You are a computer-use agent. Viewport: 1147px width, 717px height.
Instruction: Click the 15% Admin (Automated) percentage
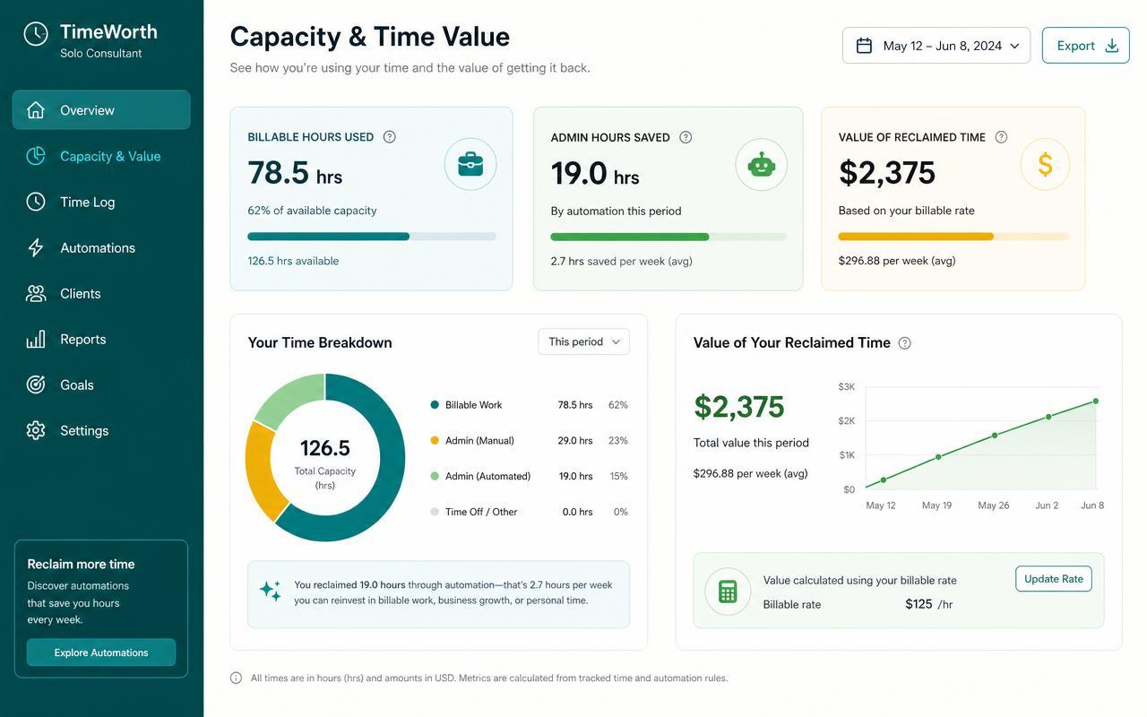[x=618, y=477]
